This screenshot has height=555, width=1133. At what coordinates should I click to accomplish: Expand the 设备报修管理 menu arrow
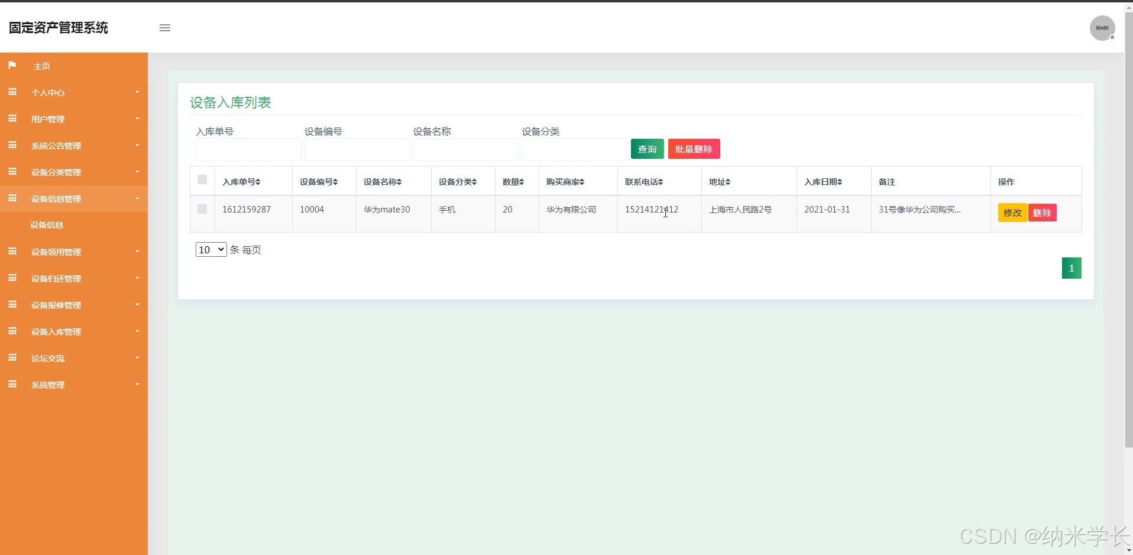point(137,305)
